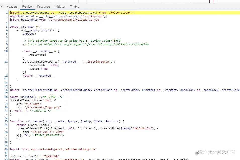Click the 'value: true' line
The height and width of the screenshot is (160, 240).
pyautogui.click(x=39, y=69)
